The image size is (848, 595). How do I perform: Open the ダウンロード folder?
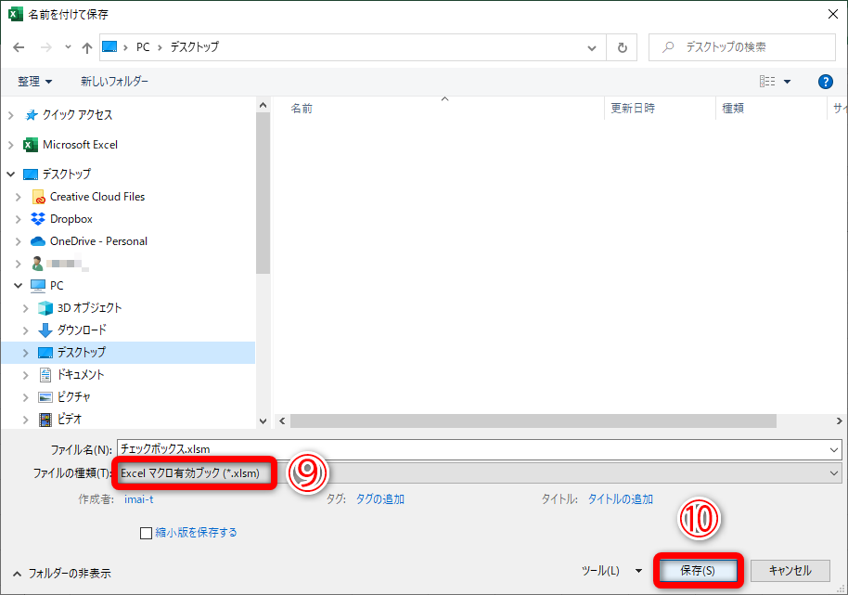[x=82, y=330]
